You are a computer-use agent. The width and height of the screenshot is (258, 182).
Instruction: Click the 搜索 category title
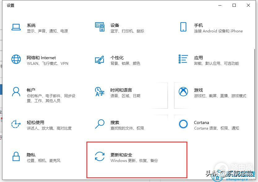(115, 122)
